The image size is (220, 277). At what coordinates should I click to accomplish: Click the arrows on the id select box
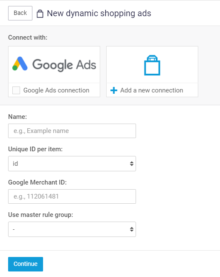pyautogui.click(x=132, y=164)
